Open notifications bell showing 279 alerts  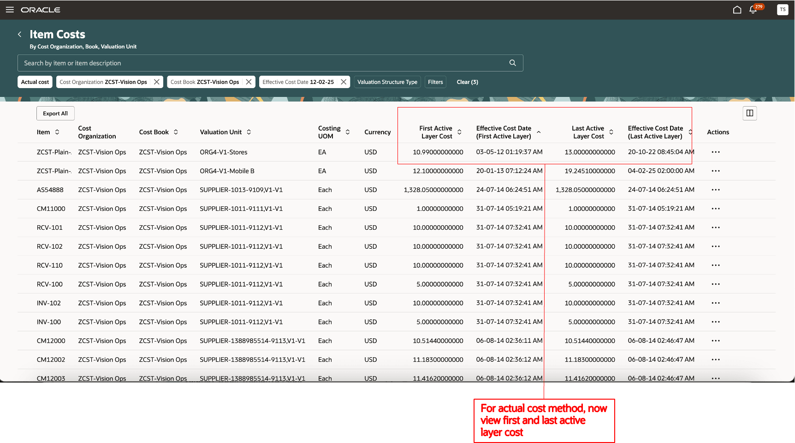tap(753, 10)
